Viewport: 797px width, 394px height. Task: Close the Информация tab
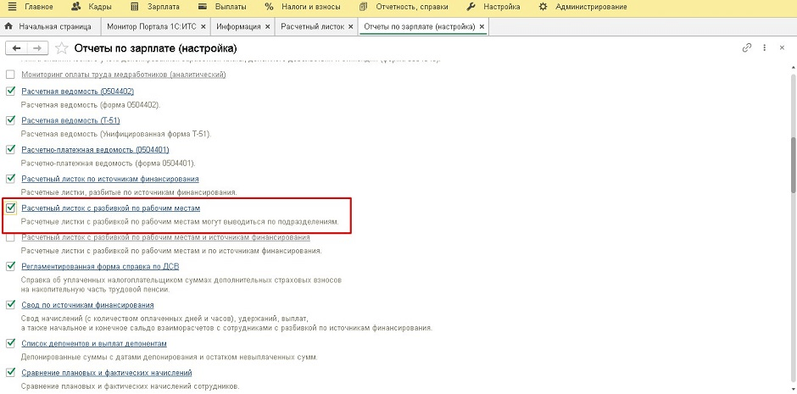[267, 26]
